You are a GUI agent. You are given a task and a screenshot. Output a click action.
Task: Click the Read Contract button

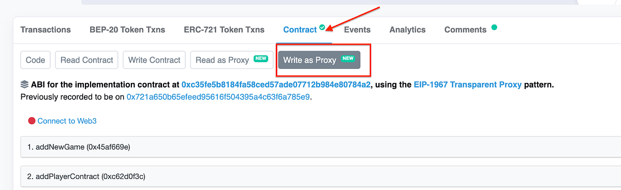87,60
